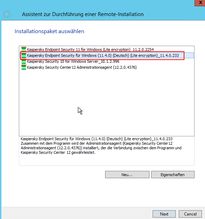Select Kaspersky Endpoint Security 11 for Windows entry

(x=90, y=50)
